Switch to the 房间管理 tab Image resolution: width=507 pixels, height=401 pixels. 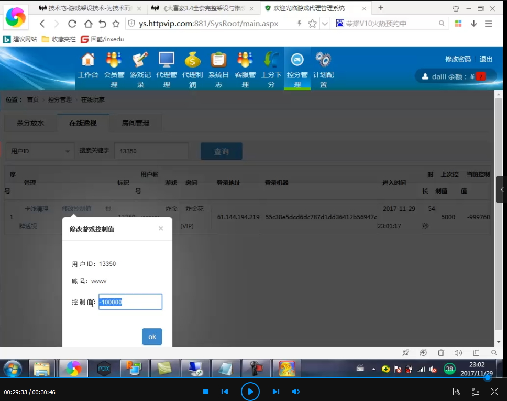pos(135,123)
